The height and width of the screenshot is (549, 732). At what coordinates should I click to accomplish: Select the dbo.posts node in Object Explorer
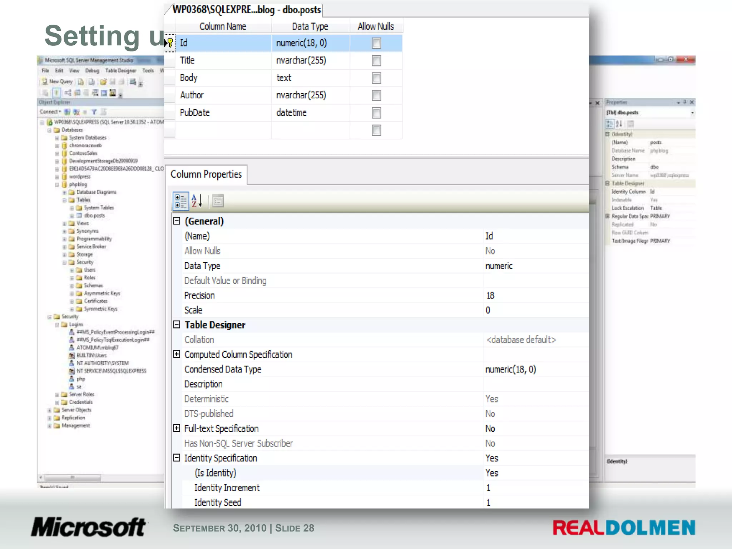pos(94,216)
